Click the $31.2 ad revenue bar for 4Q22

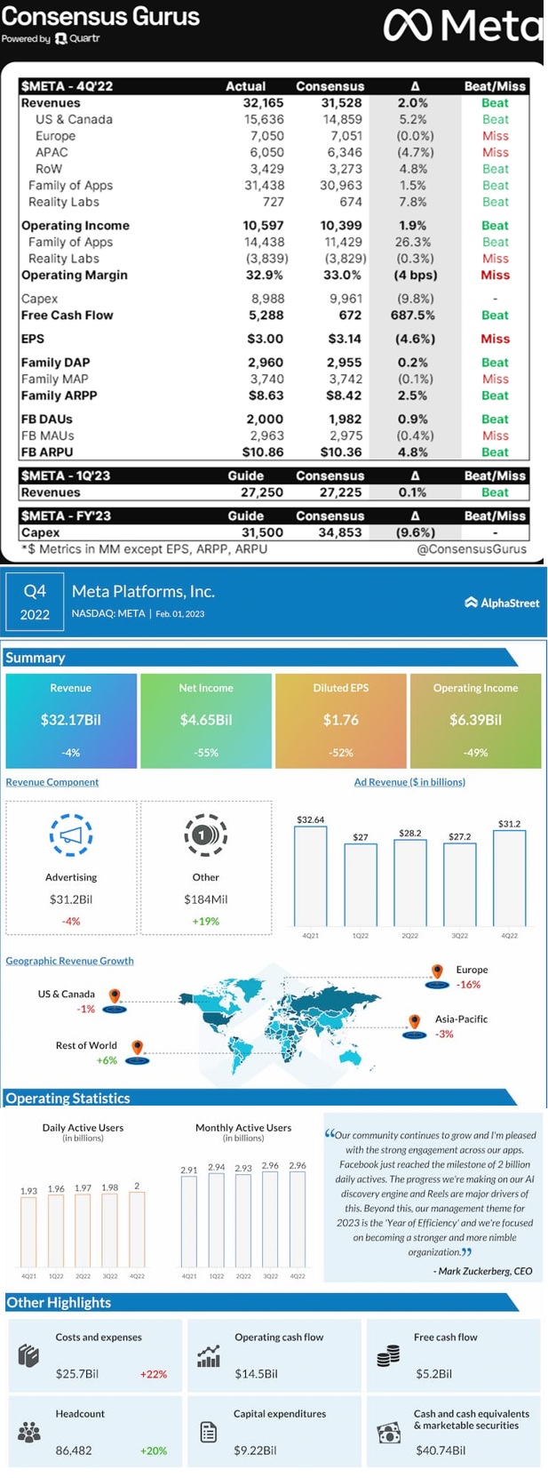click(x=509, y=879)
